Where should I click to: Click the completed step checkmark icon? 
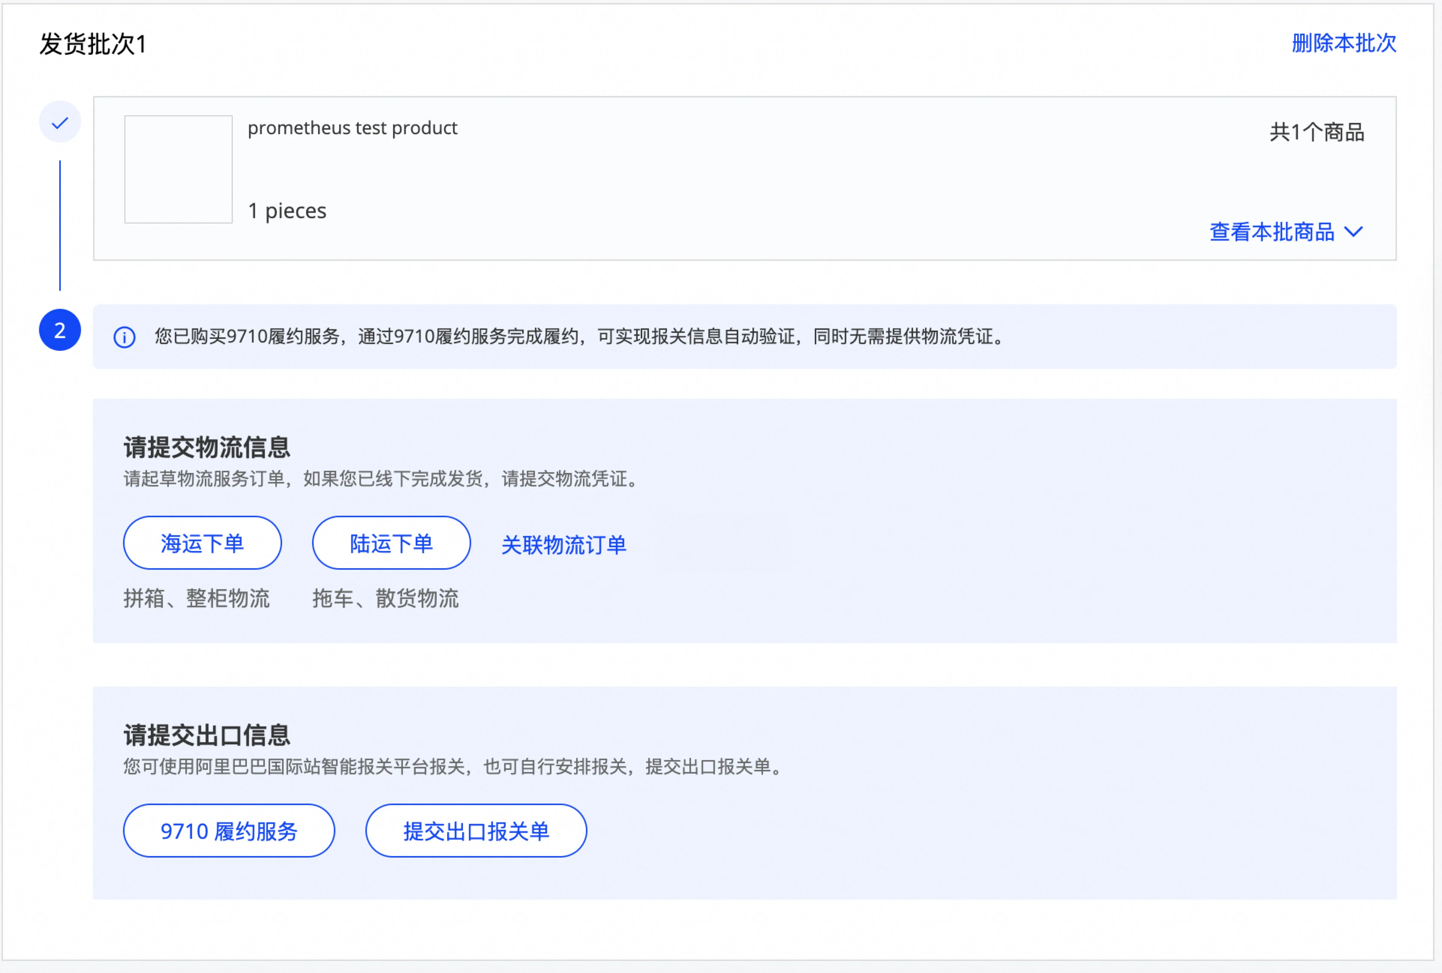point(60,122)
